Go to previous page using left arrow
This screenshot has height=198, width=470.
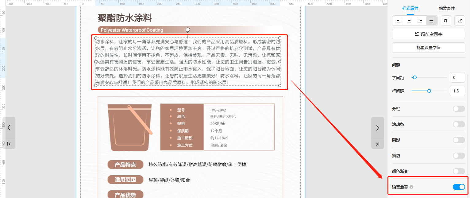(9, 128)
